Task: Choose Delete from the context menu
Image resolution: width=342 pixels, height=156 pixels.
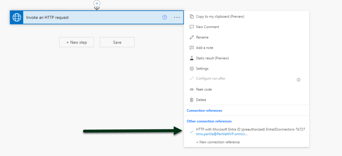Action: point(201,100)
